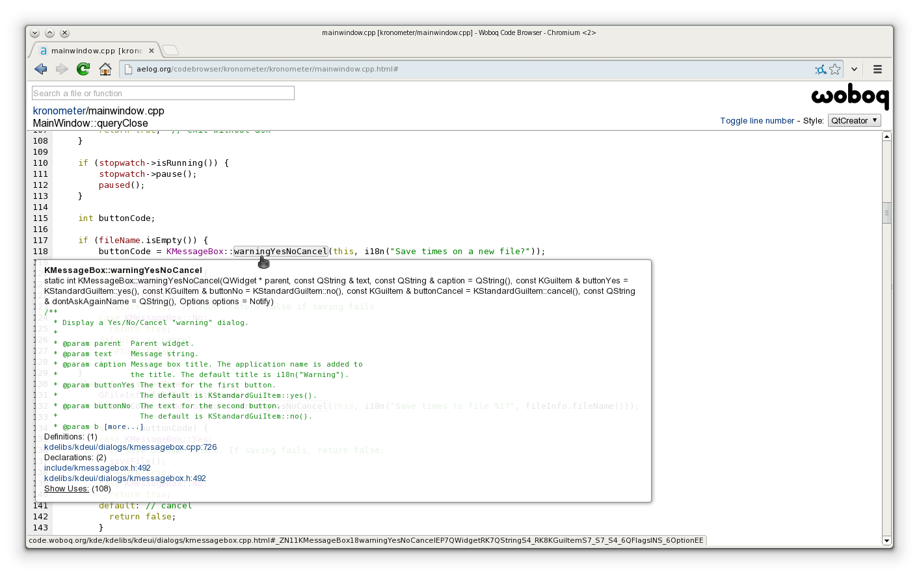This screenshot has width=919, height=574.
Task: Click fileName variable on line 117
Action: pos(120,241)
